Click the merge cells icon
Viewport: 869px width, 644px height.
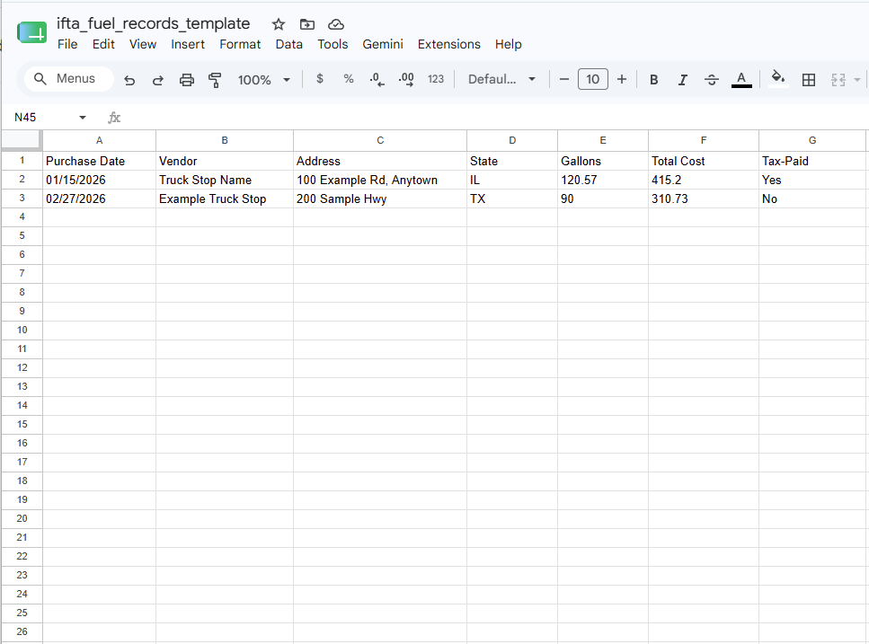click(x=838, y=80)
